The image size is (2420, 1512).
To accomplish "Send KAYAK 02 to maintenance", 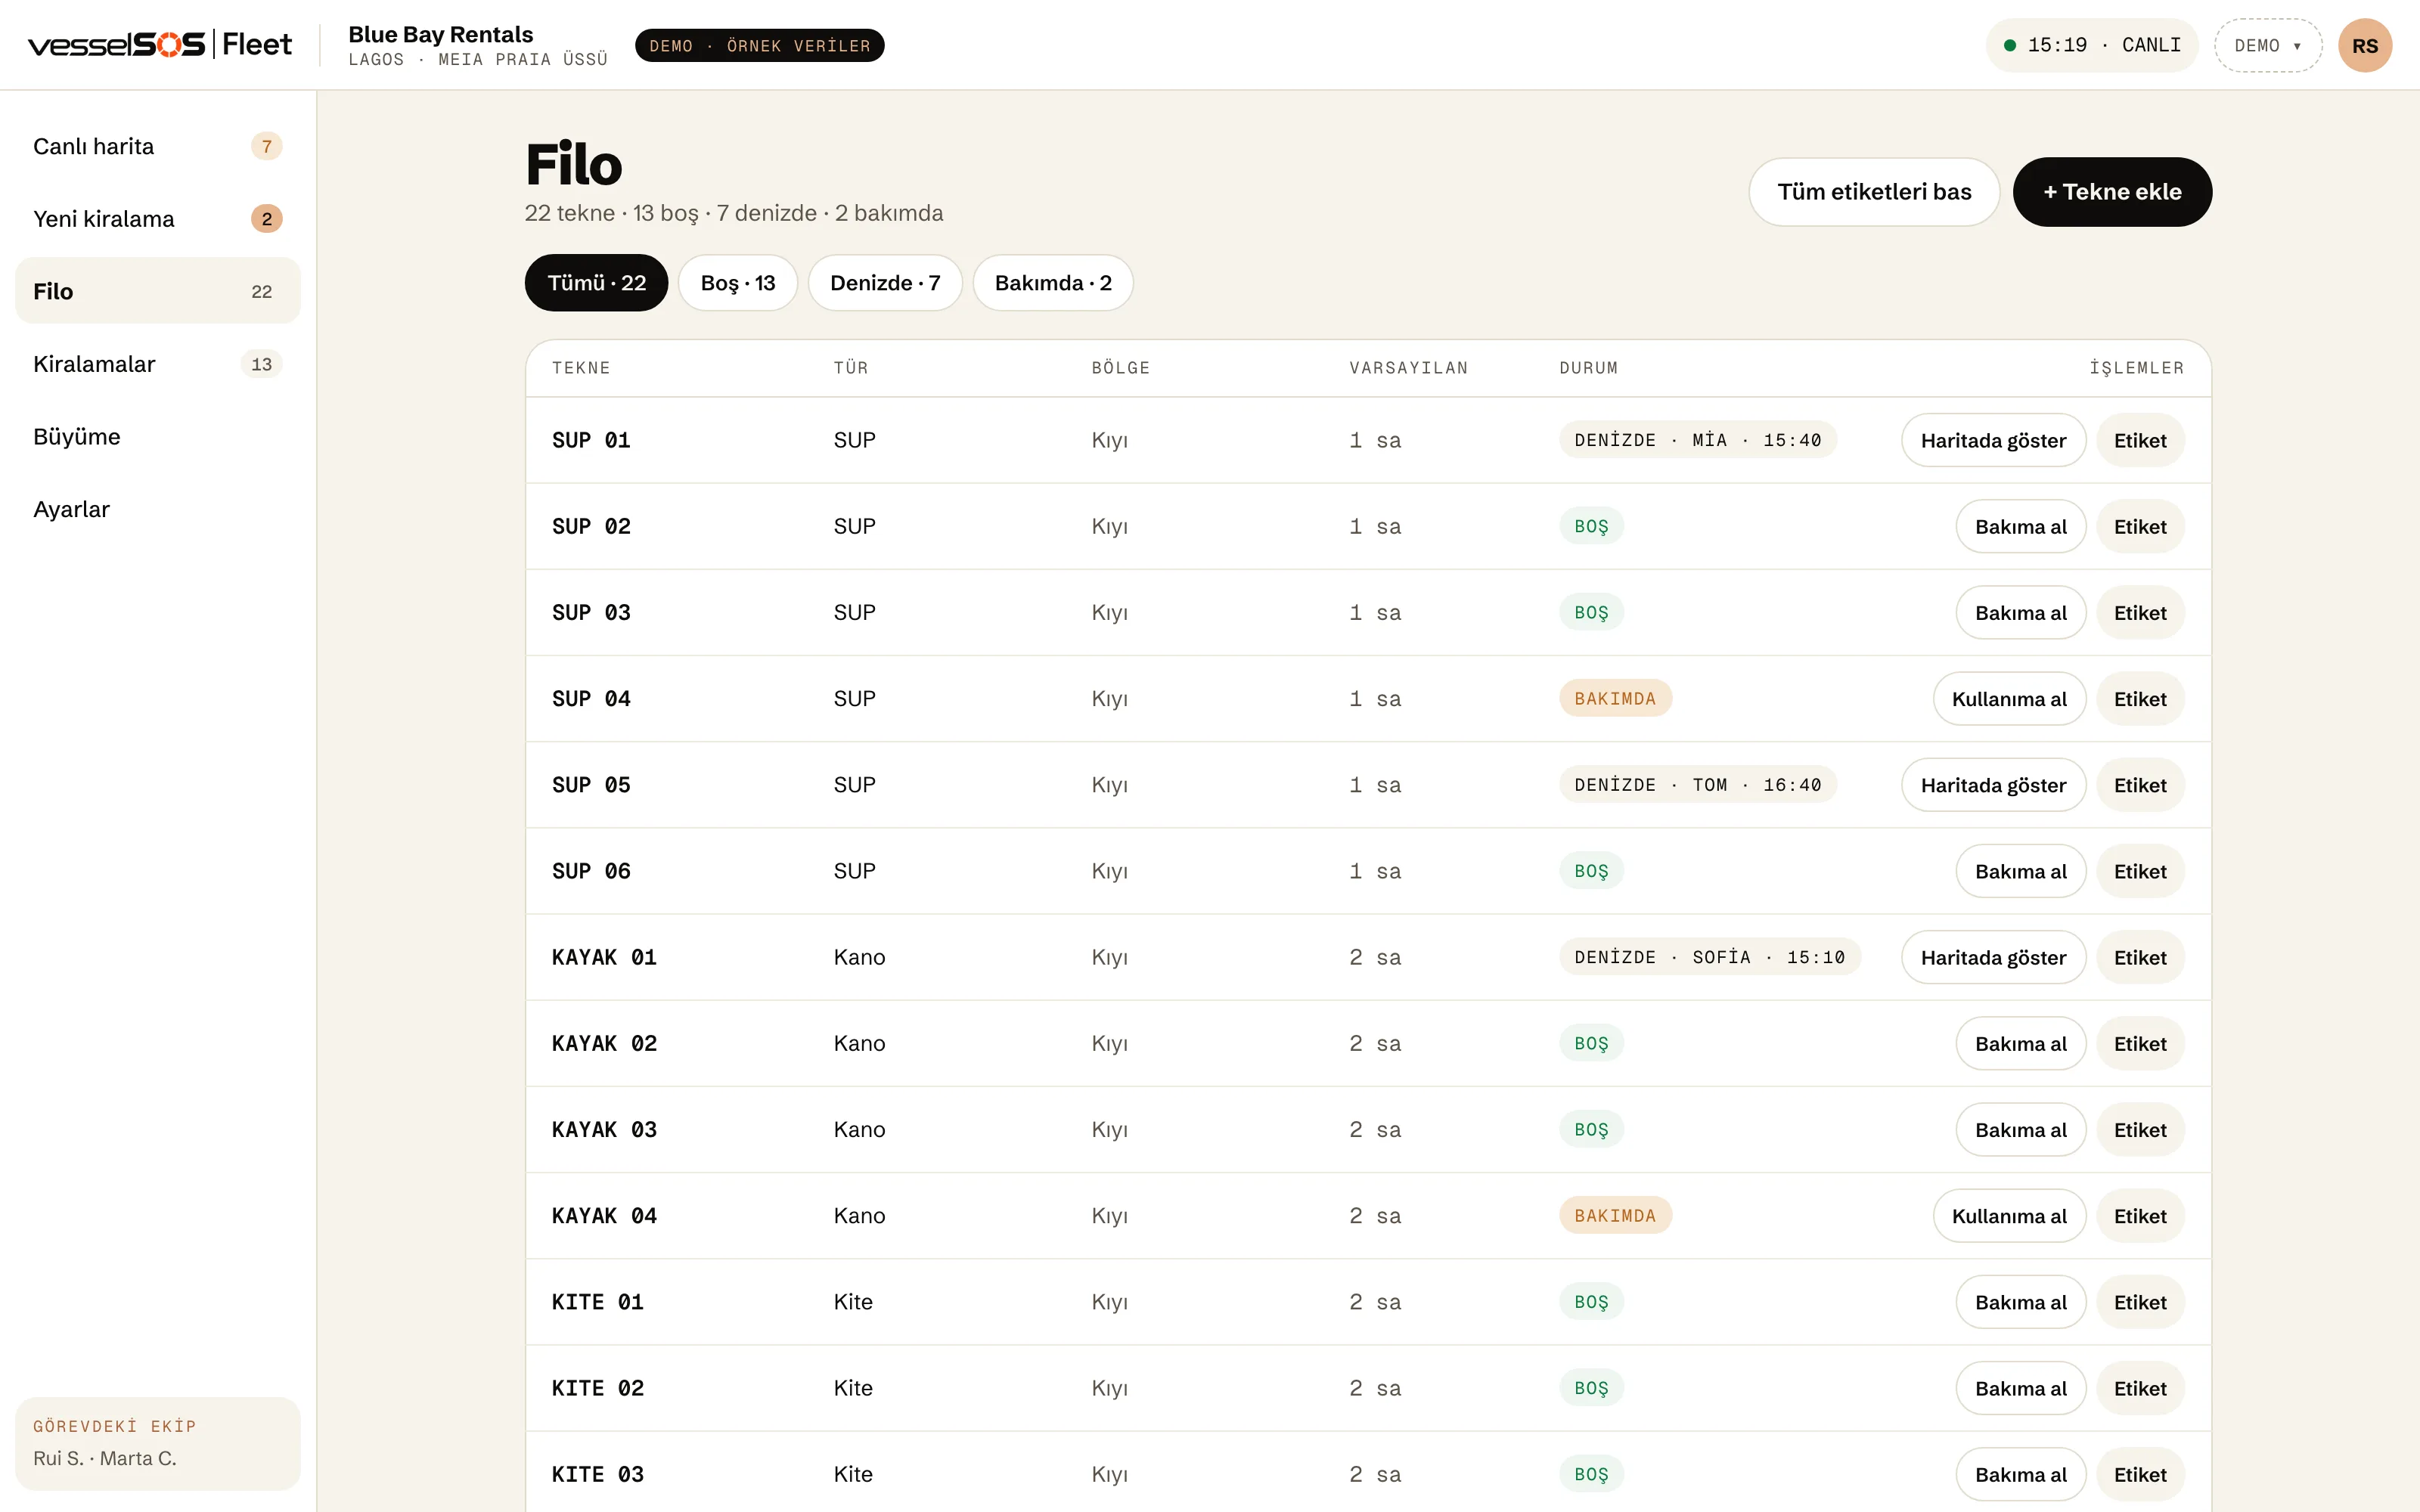I will pyautogui.click(x=2020, y=1044).
